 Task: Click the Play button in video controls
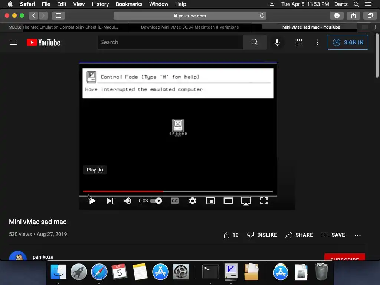click(x=92, y=201)
